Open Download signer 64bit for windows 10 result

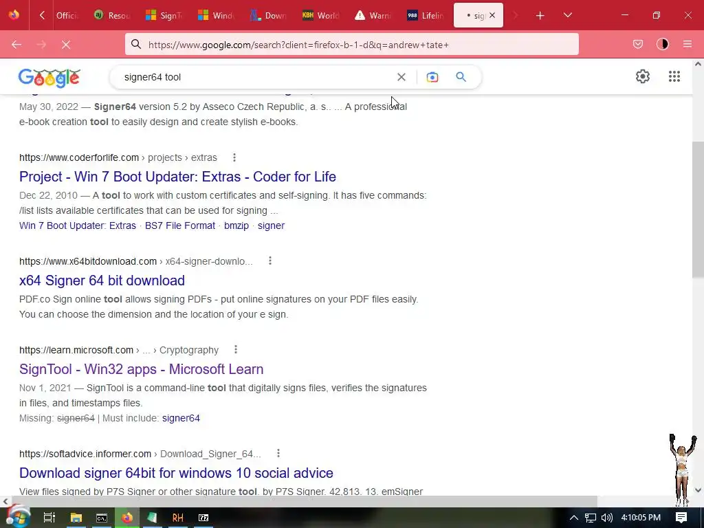pos(176,473)
